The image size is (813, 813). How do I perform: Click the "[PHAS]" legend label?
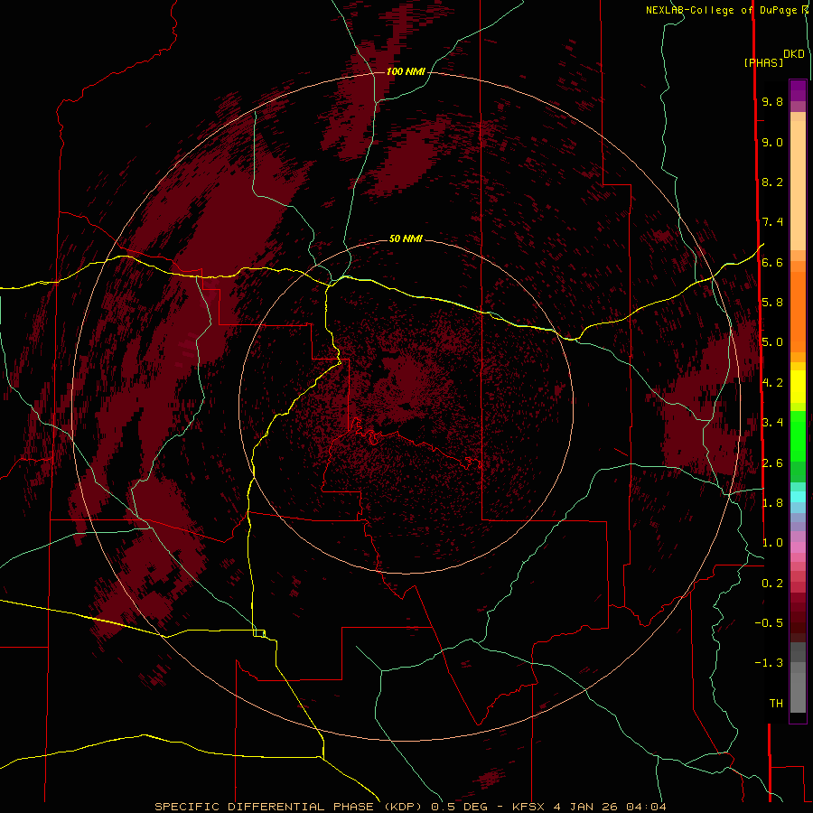(763, 63)
